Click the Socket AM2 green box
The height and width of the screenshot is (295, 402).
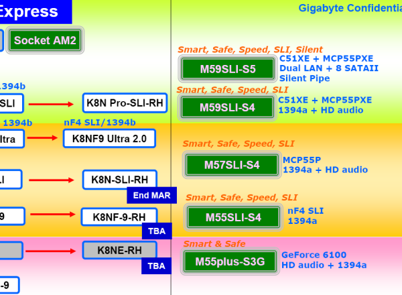(45, 40)
